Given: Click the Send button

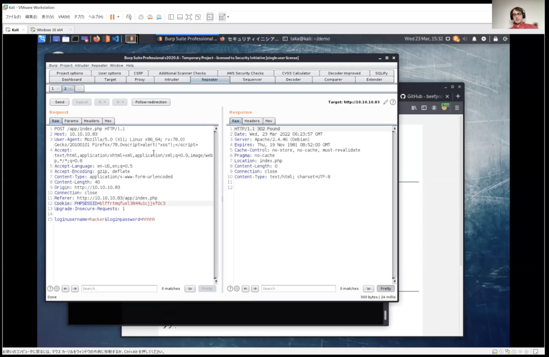Looking at the screenshot, I should point(59,102).
